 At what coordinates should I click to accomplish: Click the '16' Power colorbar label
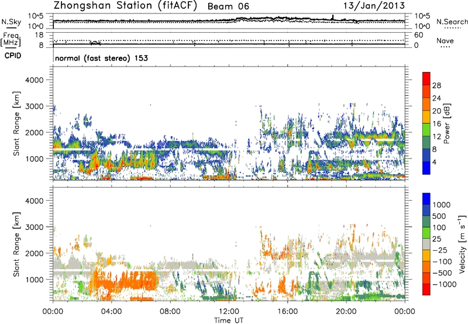436,124
